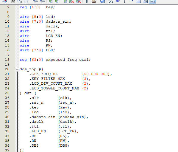The width and height of the screenshot is (178, 152).
Task: Click the increase indent toolbar icon
Action: click(x=35, y=1)
